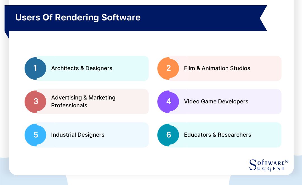
Task: Open the Educators & Researchers entry
Action: (x=217, y=135)
